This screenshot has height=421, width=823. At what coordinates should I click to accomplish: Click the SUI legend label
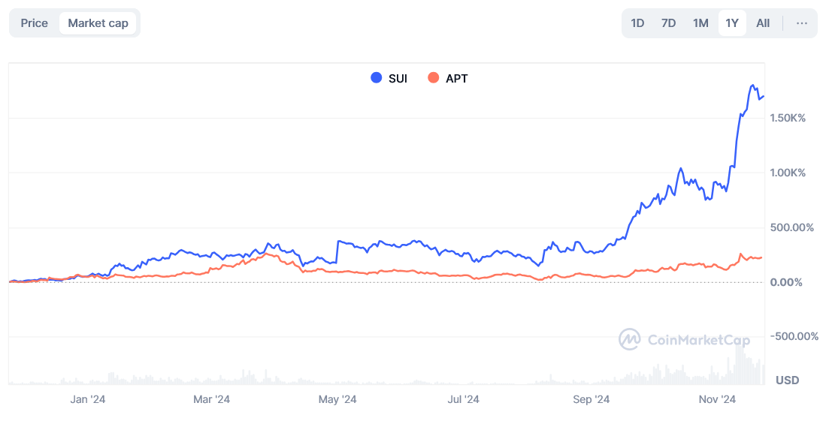pos(398,78)
